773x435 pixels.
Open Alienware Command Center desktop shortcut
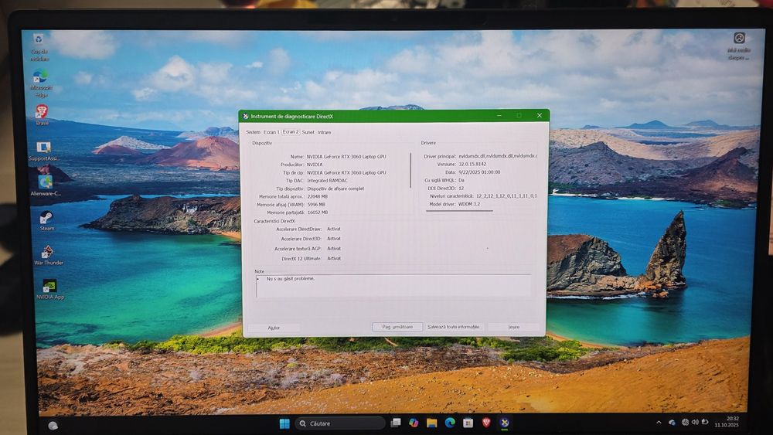(46, 185)
